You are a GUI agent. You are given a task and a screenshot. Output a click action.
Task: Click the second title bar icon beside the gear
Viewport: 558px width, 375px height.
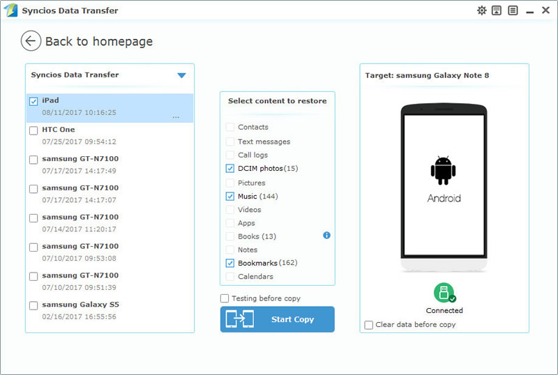pyautogui.click(x=497, y=10)
